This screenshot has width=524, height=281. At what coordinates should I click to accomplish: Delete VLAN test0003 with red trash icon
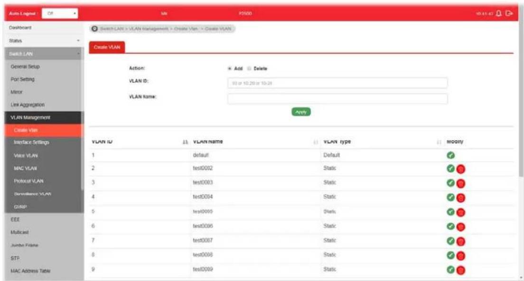point(461,184)
